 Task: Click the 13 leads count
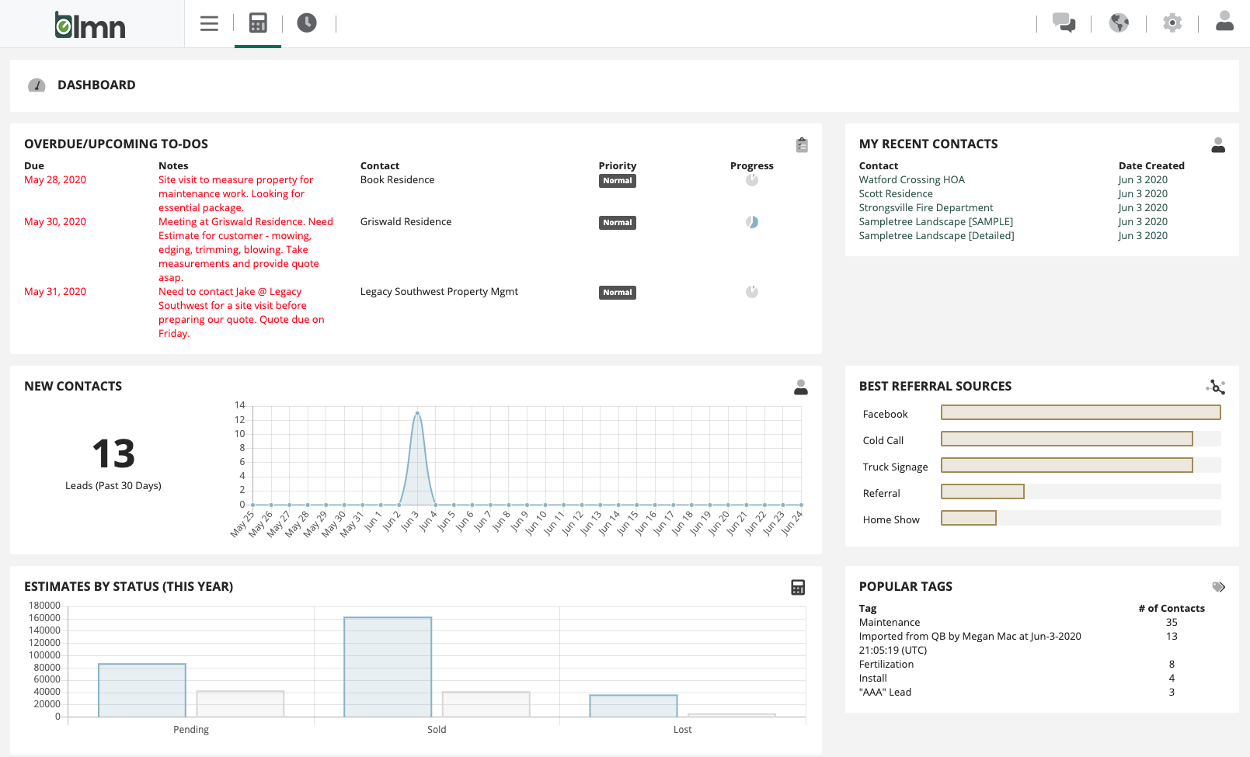113,453
